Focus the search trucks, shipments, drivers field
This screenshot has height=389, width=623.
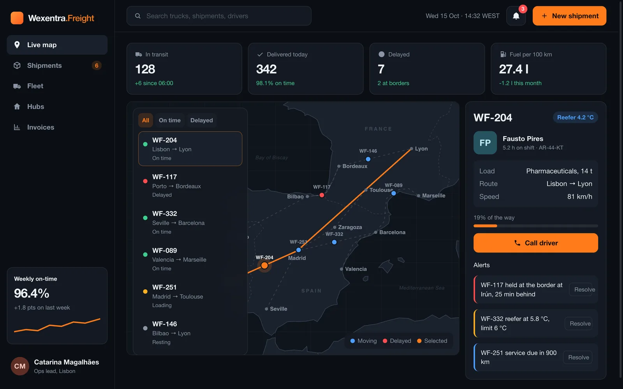219,16
